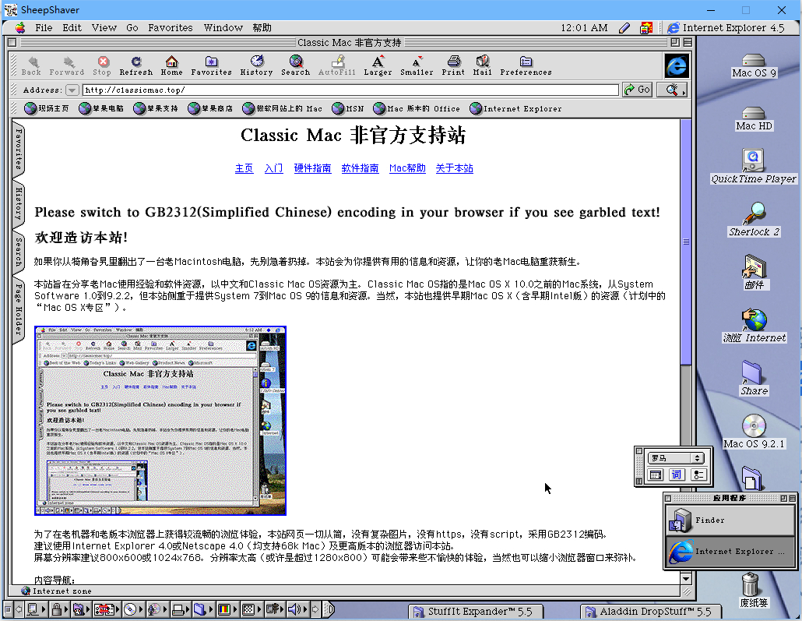Select QuickTime Player desktop icon
The height and width of the screenshot is (621, 802).
(x=754, y=167)
